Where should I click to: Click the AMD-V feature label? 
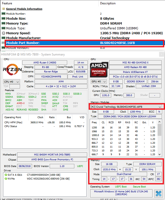click(x=20, y=103)
